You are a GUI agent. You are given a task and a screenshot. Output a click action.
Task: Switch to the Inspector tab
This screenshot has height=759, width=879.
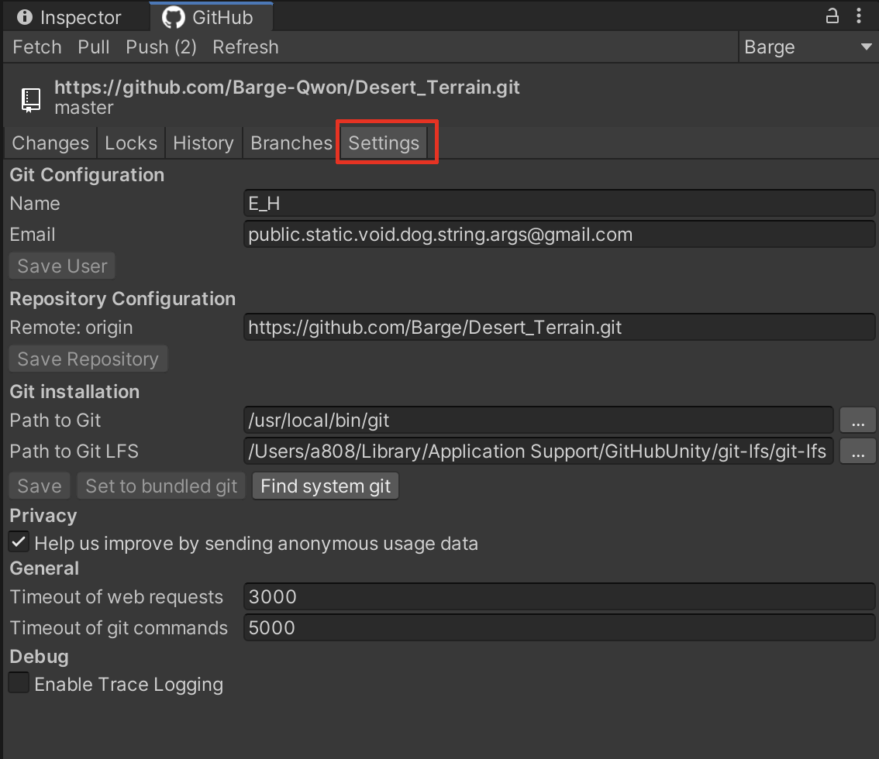click(x=69, y=17)
